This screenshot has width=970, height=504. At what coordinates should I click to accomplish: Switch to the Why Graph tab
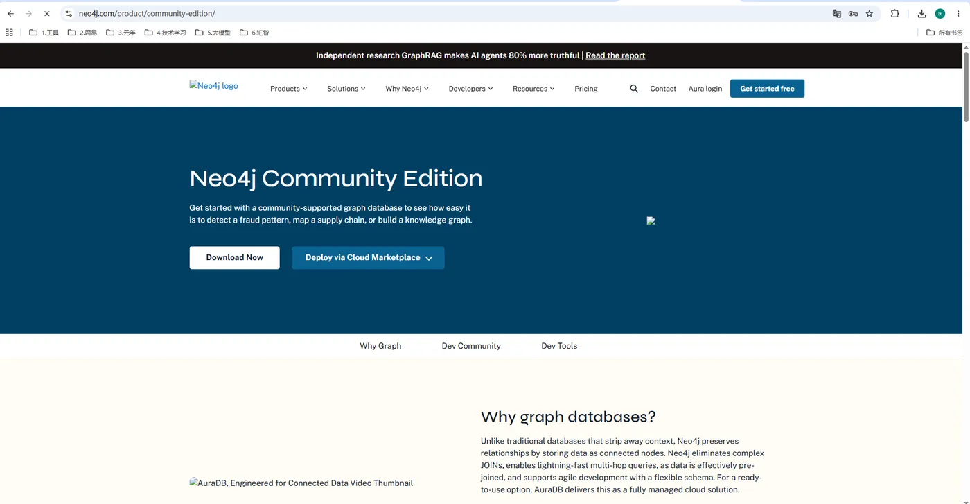coord(380,346)
